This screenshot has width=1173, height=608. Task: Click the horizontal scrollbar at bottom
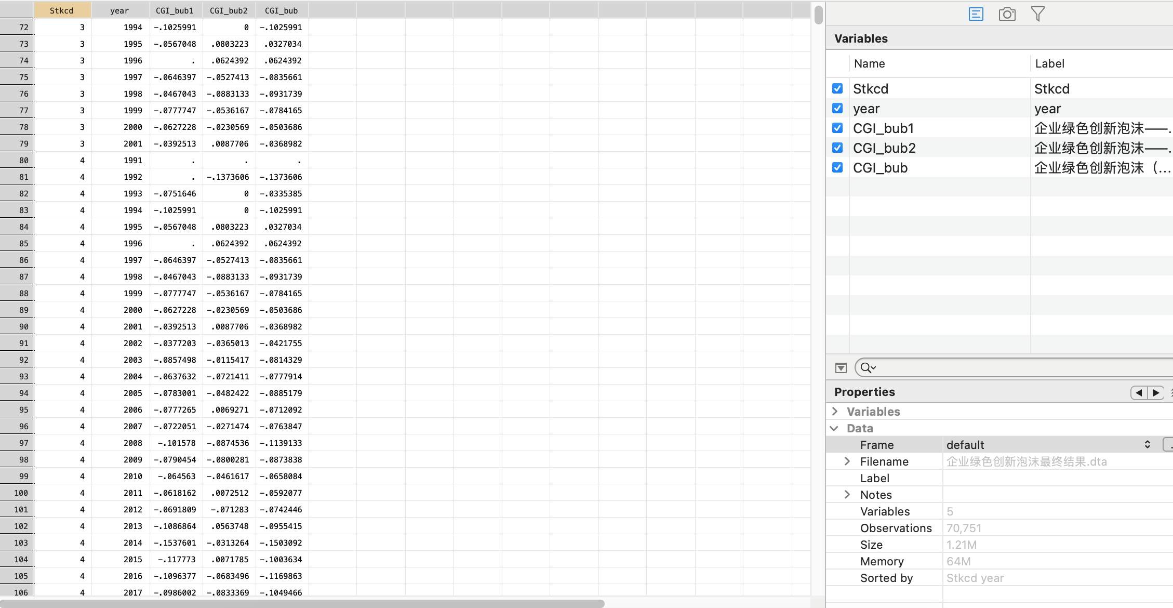[301, 603]
